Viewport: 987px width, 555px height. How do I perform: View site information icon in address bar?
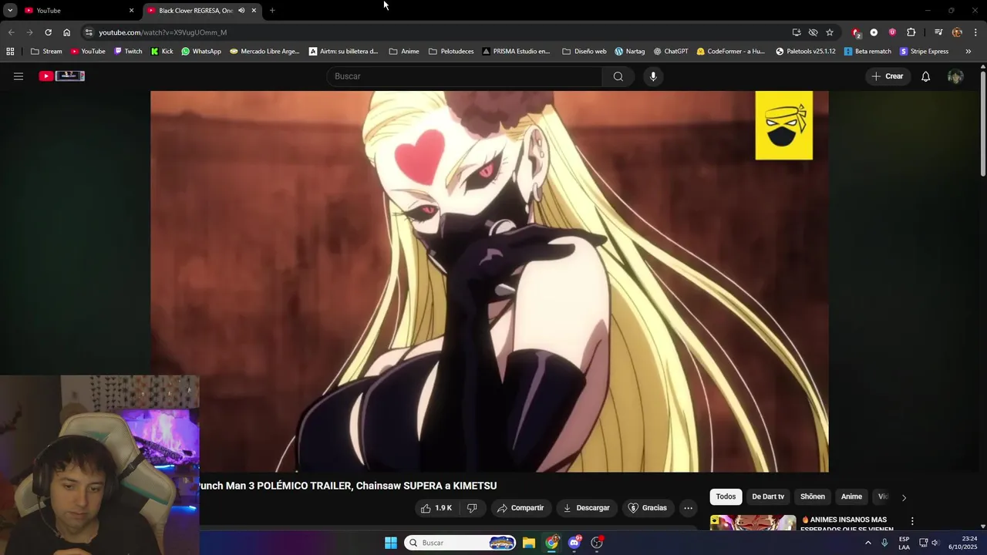89,32
